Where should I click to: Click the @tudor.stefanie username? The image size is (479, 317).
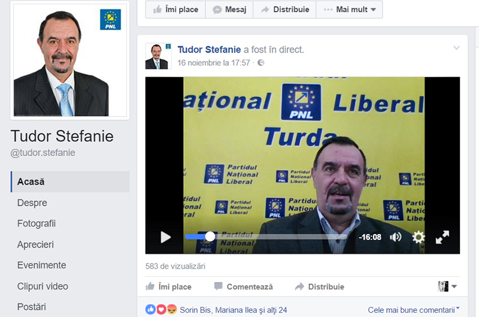point(43,153)
